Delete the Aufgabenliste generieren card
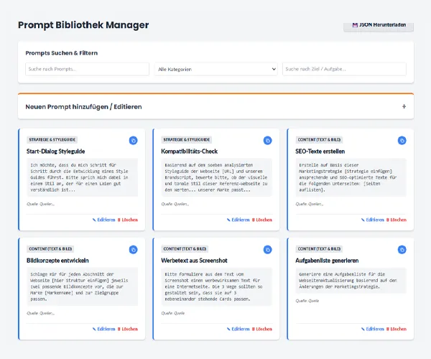This screenshot has height=359, width=431. (397, 329)
